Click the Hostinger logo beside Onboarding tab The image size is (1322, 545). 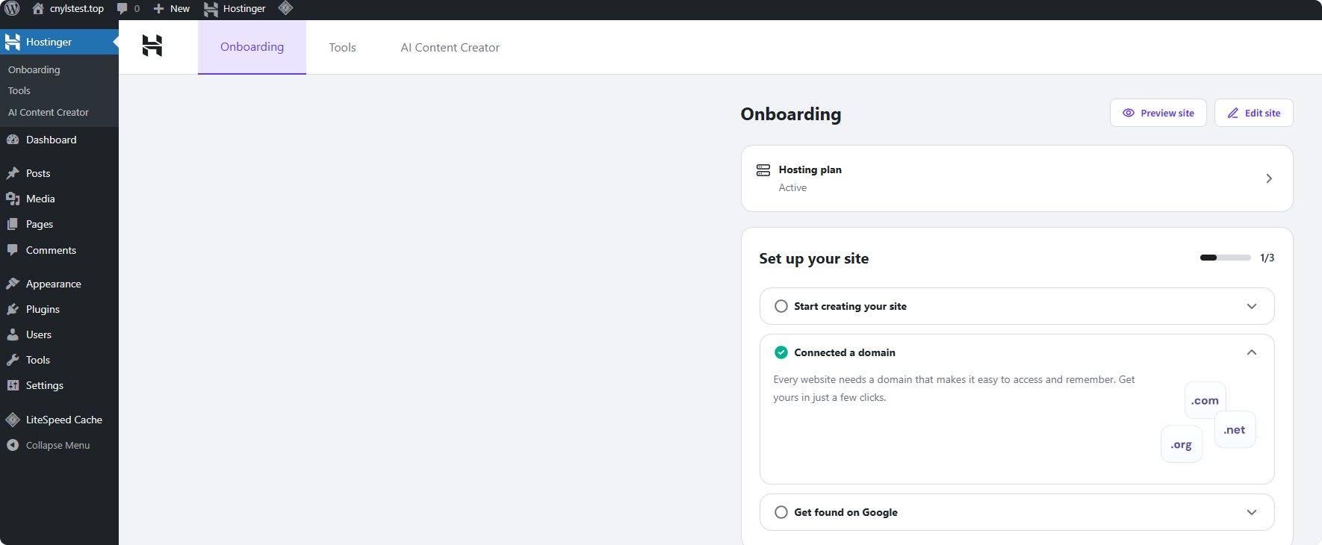coord(152,46)
